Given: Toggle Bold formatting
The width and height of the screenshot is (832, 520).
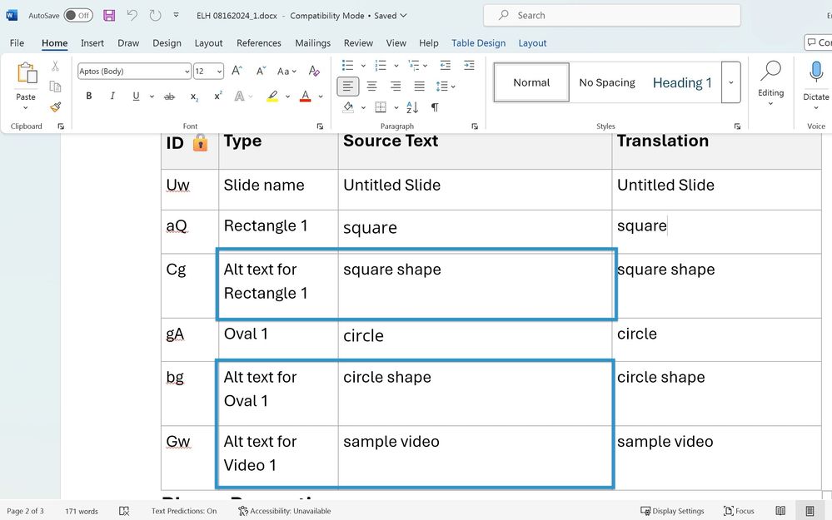Looking at the screenshot, I should click(x=89, y=97).
